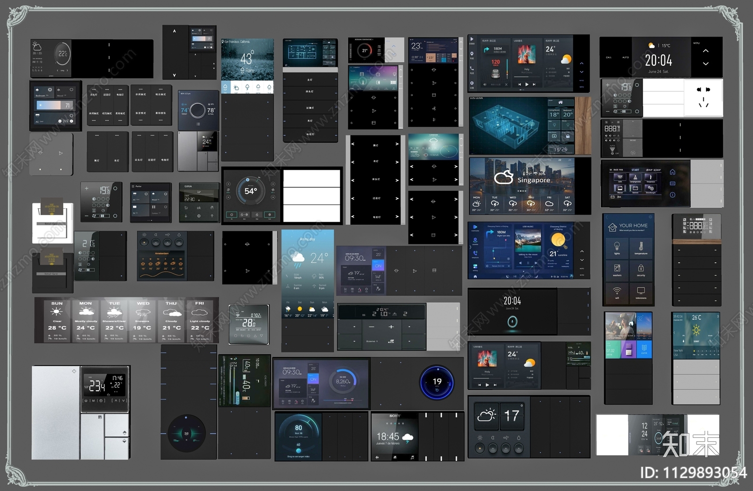The width and height of the screenshot is (753, 491).
Task: Click the vertical speed bar beside 120
Action: pyautogui.click(x=507, y=69)
